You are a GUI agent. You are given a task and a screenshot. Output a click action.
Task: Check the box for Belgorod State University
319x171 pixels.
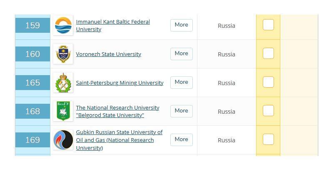tap(268, 111)
